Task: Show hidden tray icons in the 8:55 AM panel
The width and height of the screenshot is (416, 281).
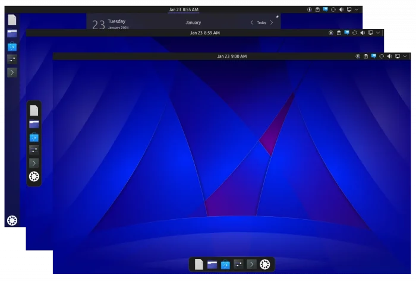Action: coord(357,10)
